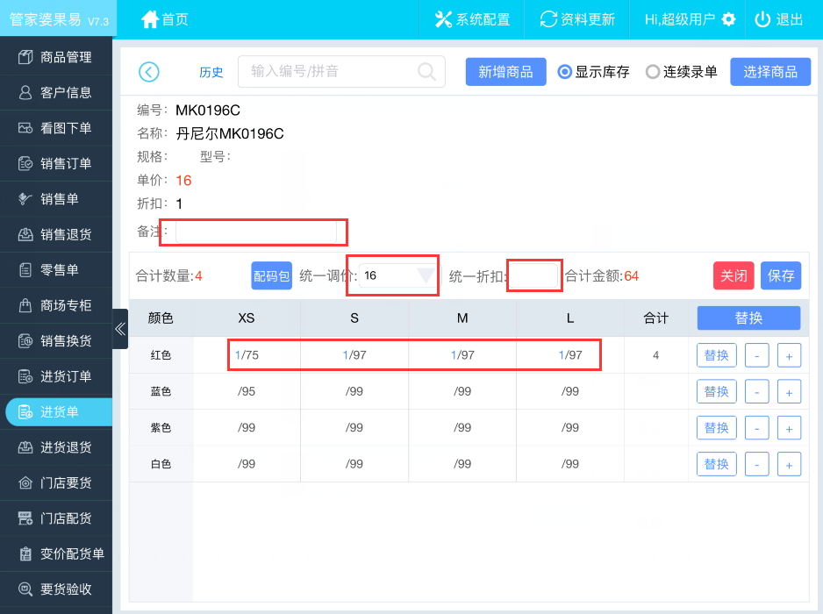
Task: Click the 商场专柜 bag icon
Action: pos(25,305)
